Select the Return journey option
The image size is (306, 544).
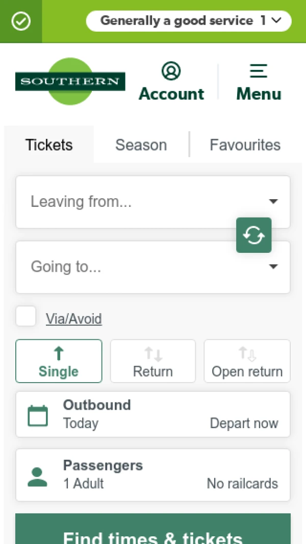[x=153, y=361]
